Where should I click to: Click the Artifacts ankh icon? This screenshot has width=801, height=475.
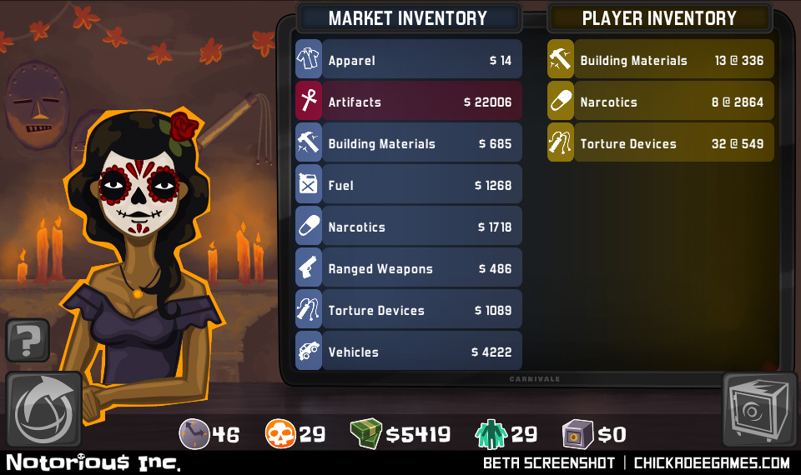tap(309, 101)
